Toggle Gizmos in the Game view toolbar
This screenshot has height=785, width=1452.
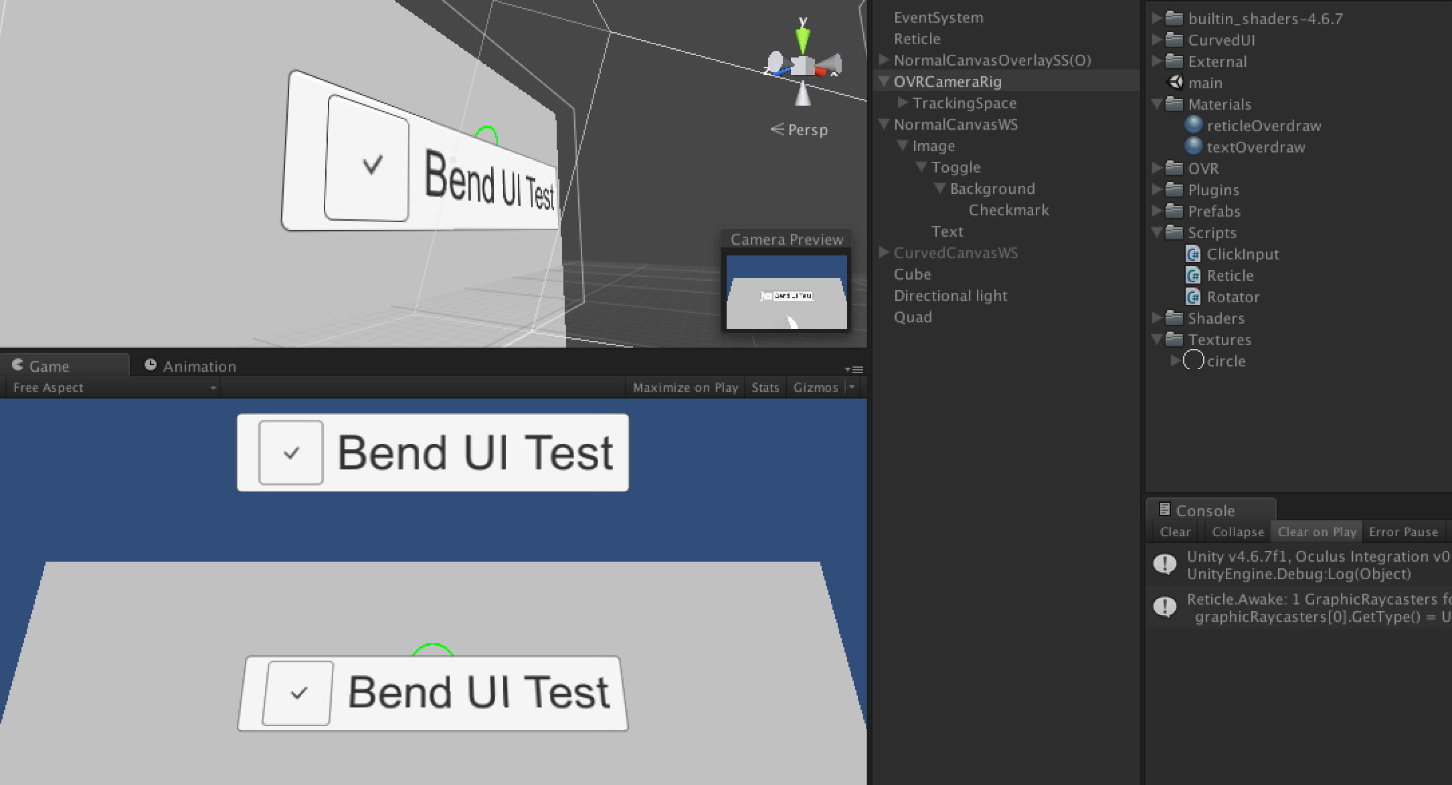point(816,387)
